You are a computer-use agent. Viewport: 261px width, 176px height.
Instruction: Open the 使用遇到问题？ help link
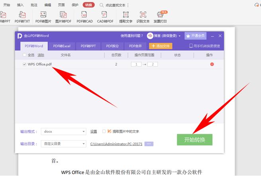[131, 36]
